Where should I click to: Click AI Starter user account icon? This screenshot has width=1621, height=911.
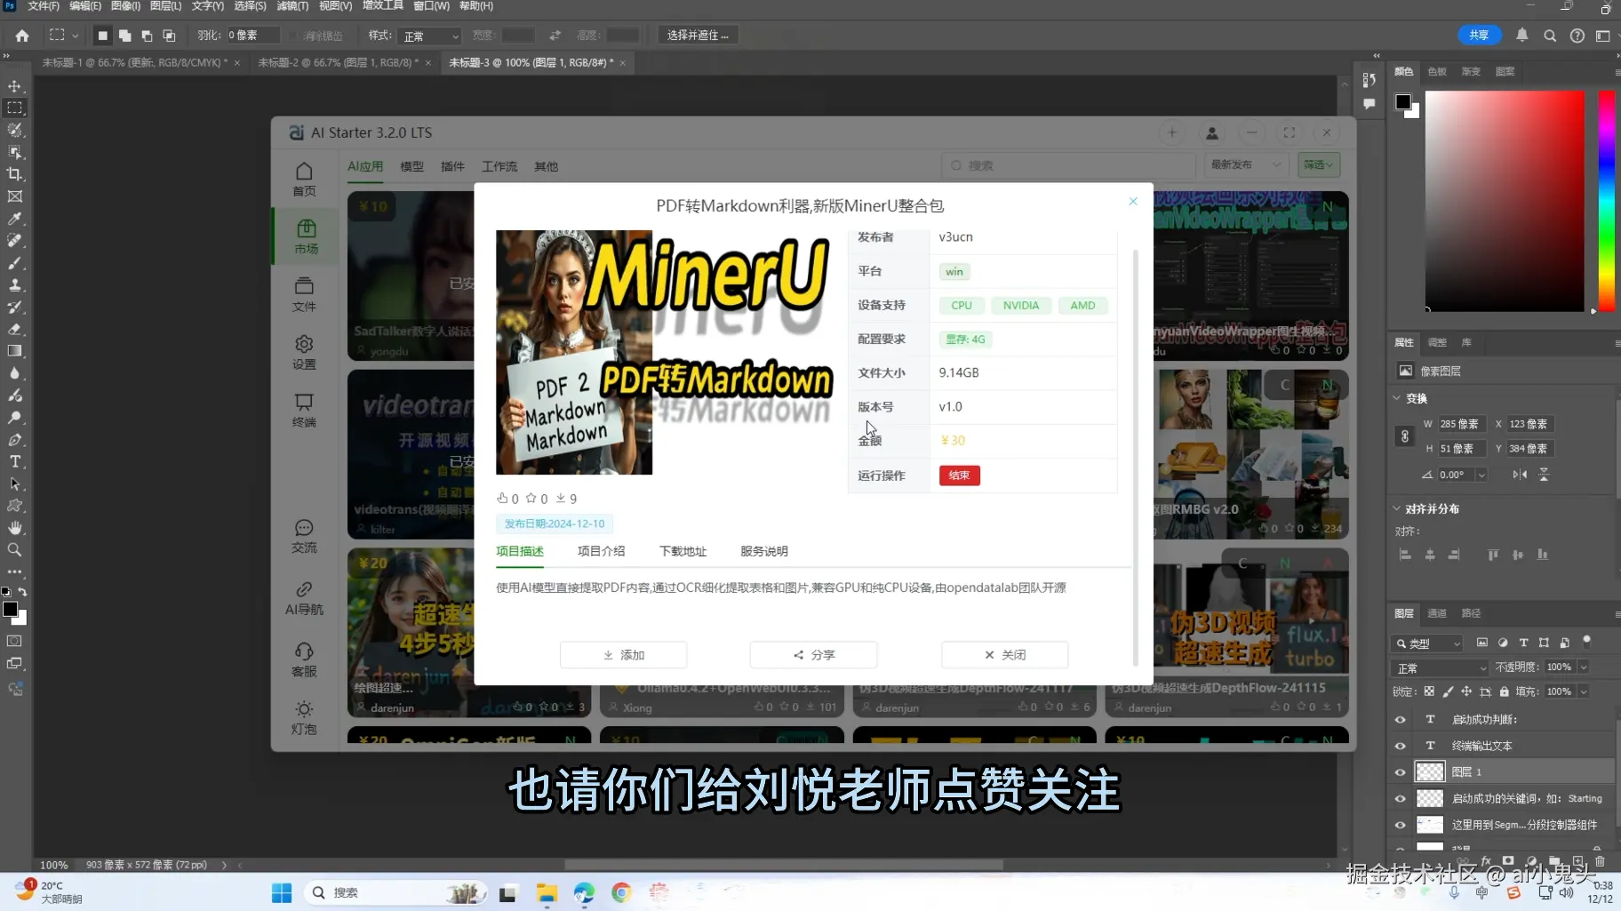click(x=1211, y=132)
